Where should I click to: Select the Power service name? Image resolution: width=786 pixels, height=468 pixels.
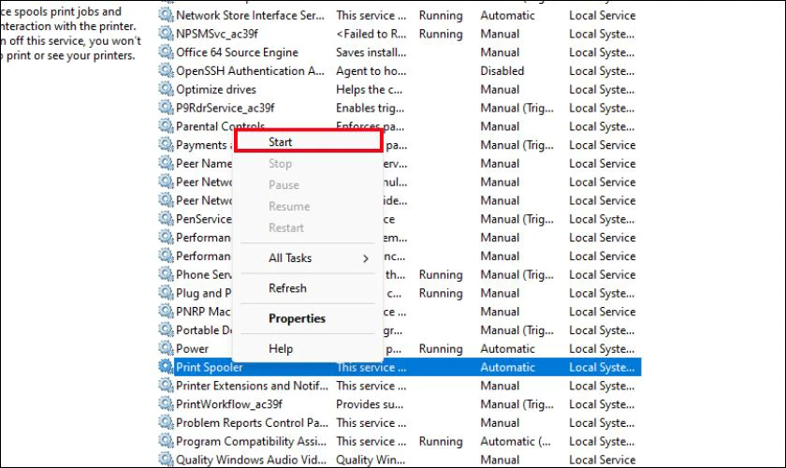(192, 349)
